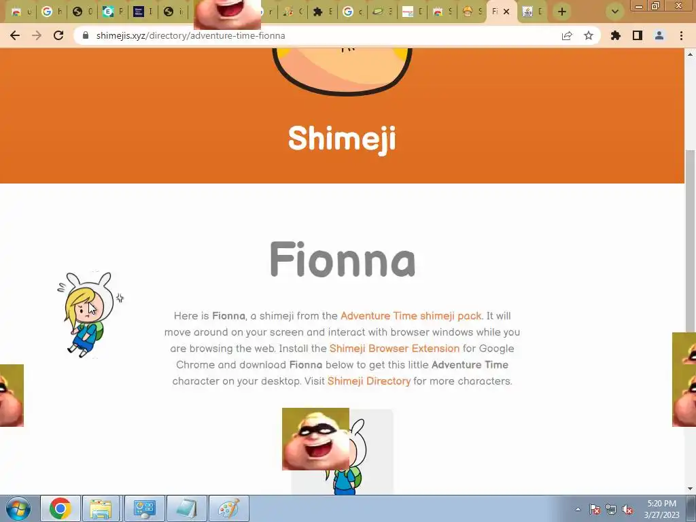
Task: Open Chrome from the taskbar
Action: pyautogui.click(x=60, y=508)
